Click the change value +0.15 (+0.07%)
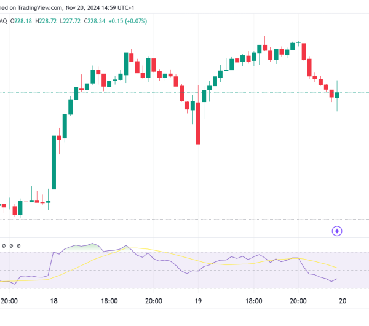The width and height of the screenshot is (369, 326). coord(128,21)
